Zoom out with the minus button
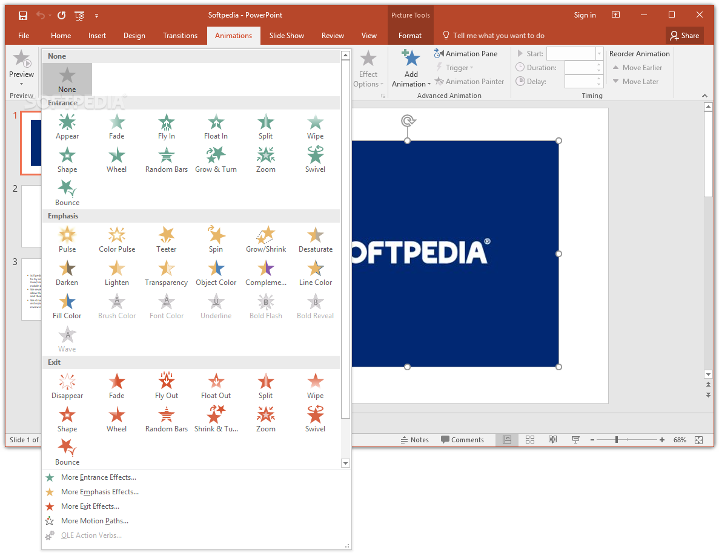The width and height of the screenshot is (719, 556). [592, 440]
